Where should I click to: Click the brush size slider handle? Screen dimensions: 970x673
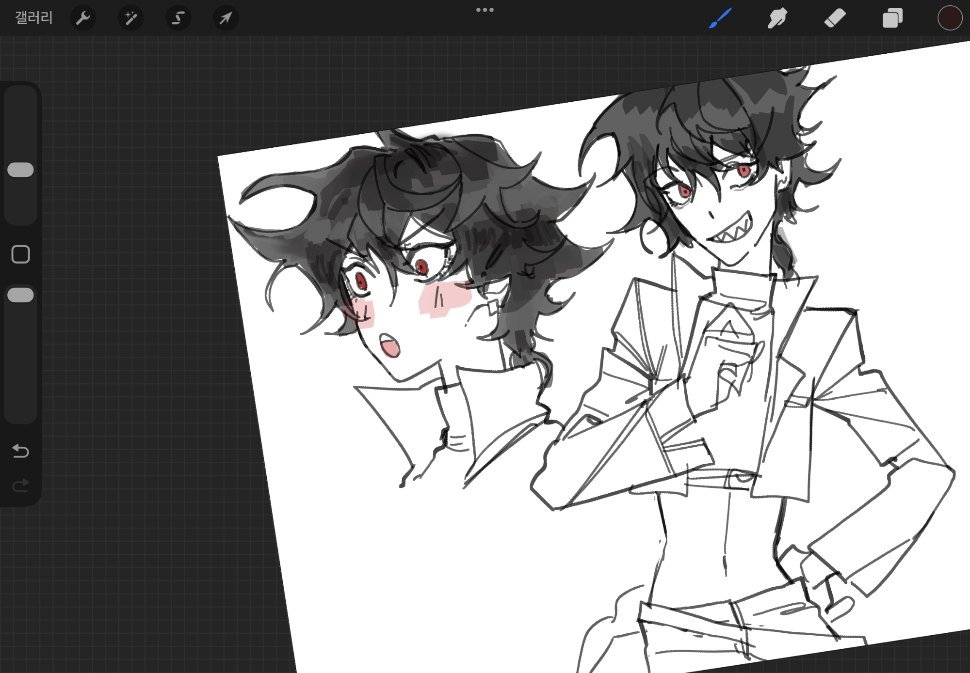pos(21,170)
